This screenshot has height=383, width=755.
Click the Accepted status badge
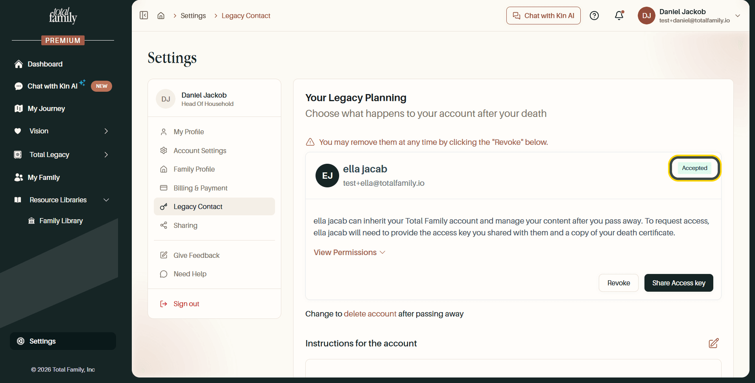click(x=694, y=168)
